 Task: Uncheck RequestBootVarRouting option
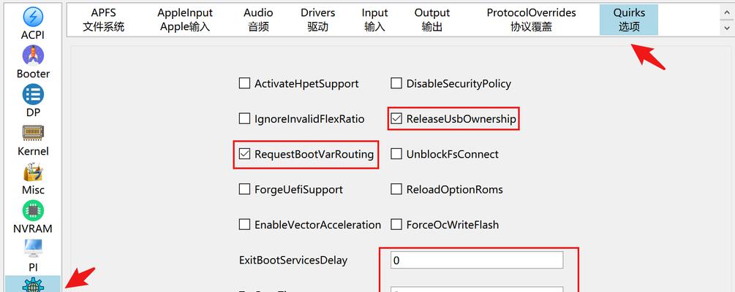[244, 154]
